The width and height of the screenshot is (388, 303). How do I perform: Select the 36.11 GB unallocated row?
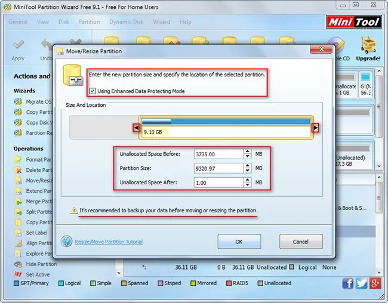click(x=250, y=267)
